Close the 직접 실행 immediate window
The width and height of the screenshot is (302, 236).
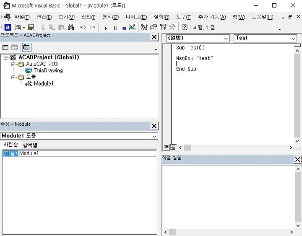pyautogui.click(x=297, y=159)
